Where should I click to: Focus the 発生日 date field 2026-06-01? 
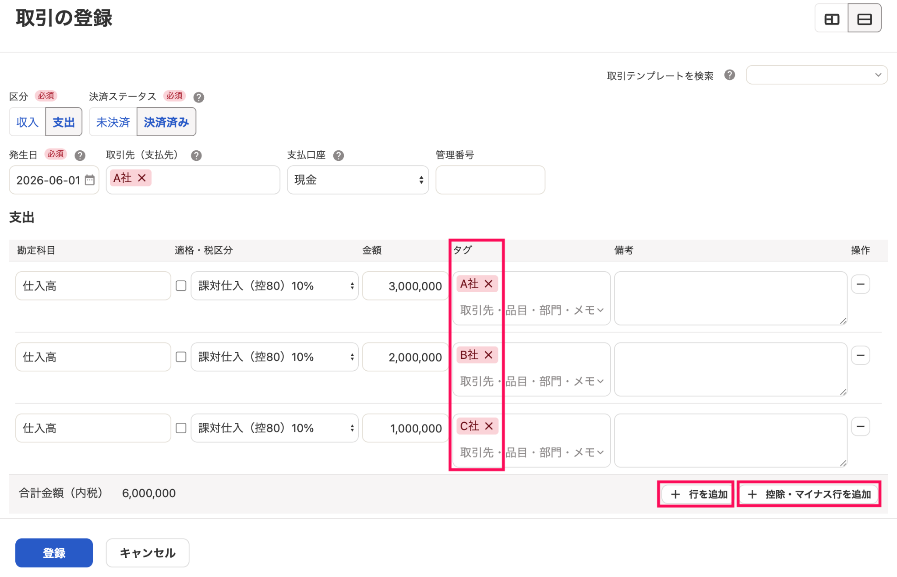pyautogui.click(x=54, y=180)
